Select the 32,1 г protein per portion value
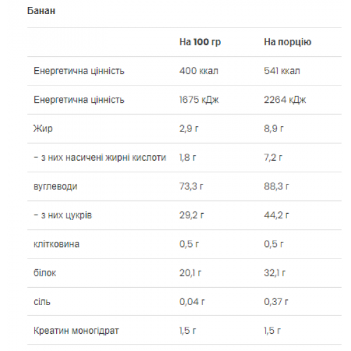This screenshot has width=351, height=351. tap(274, 273)
